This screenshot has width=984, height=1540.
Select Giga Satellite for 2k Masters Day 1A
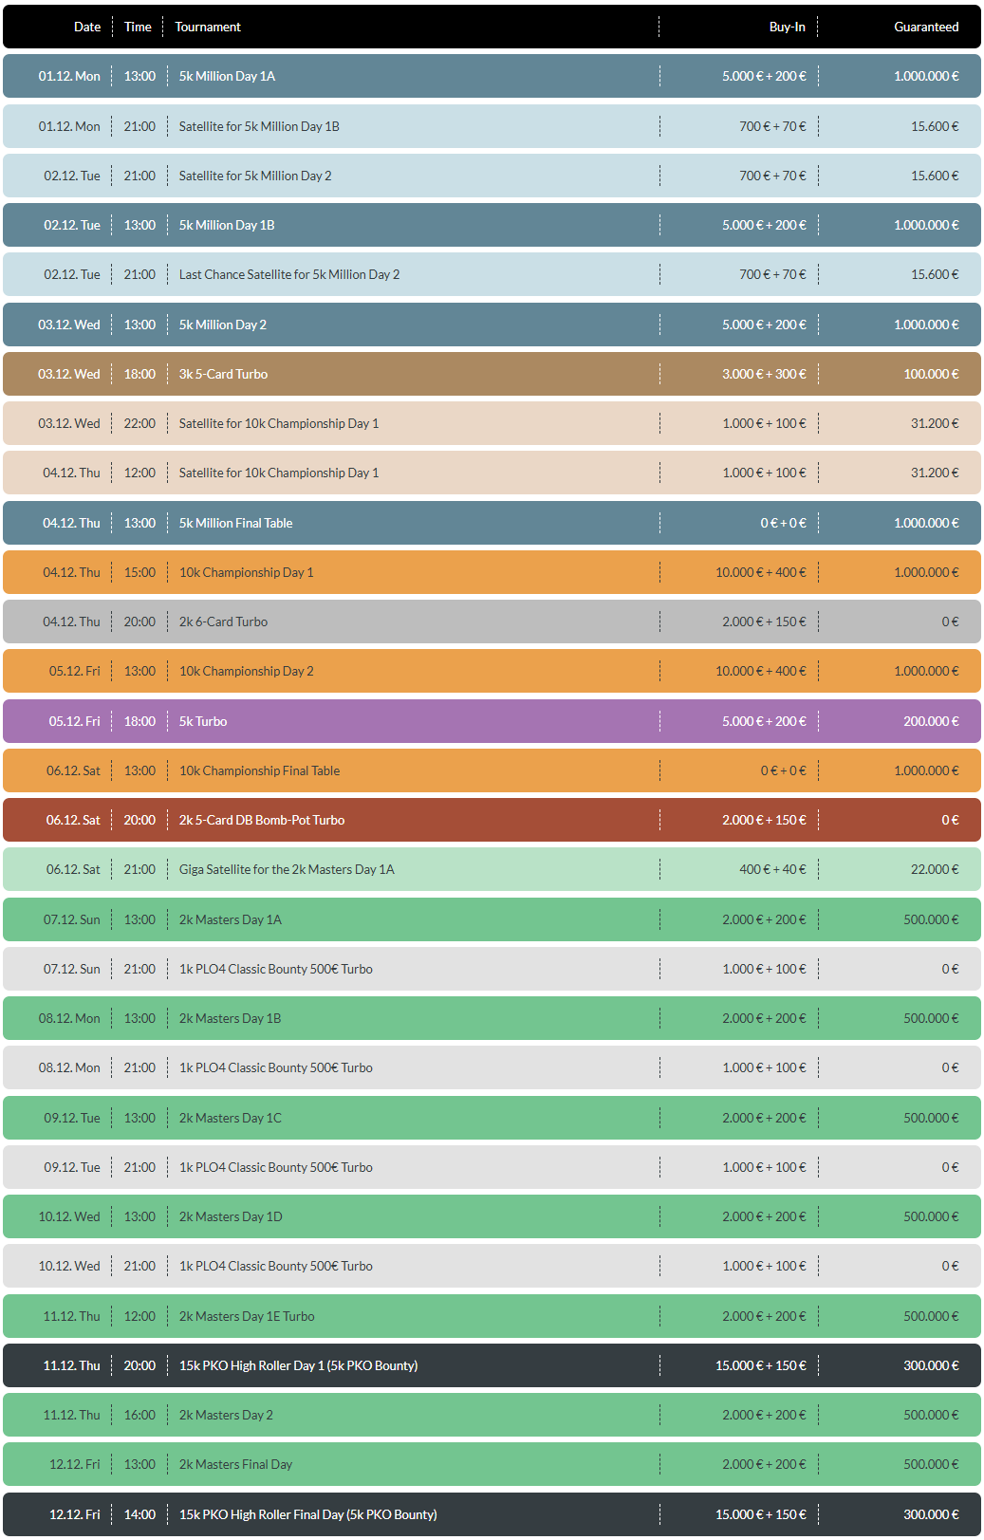click(287, 869)
